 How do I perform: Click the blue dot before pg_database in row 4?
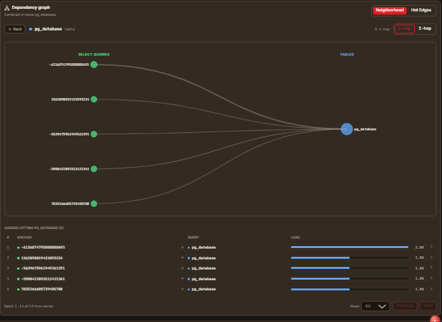(188, 279)
